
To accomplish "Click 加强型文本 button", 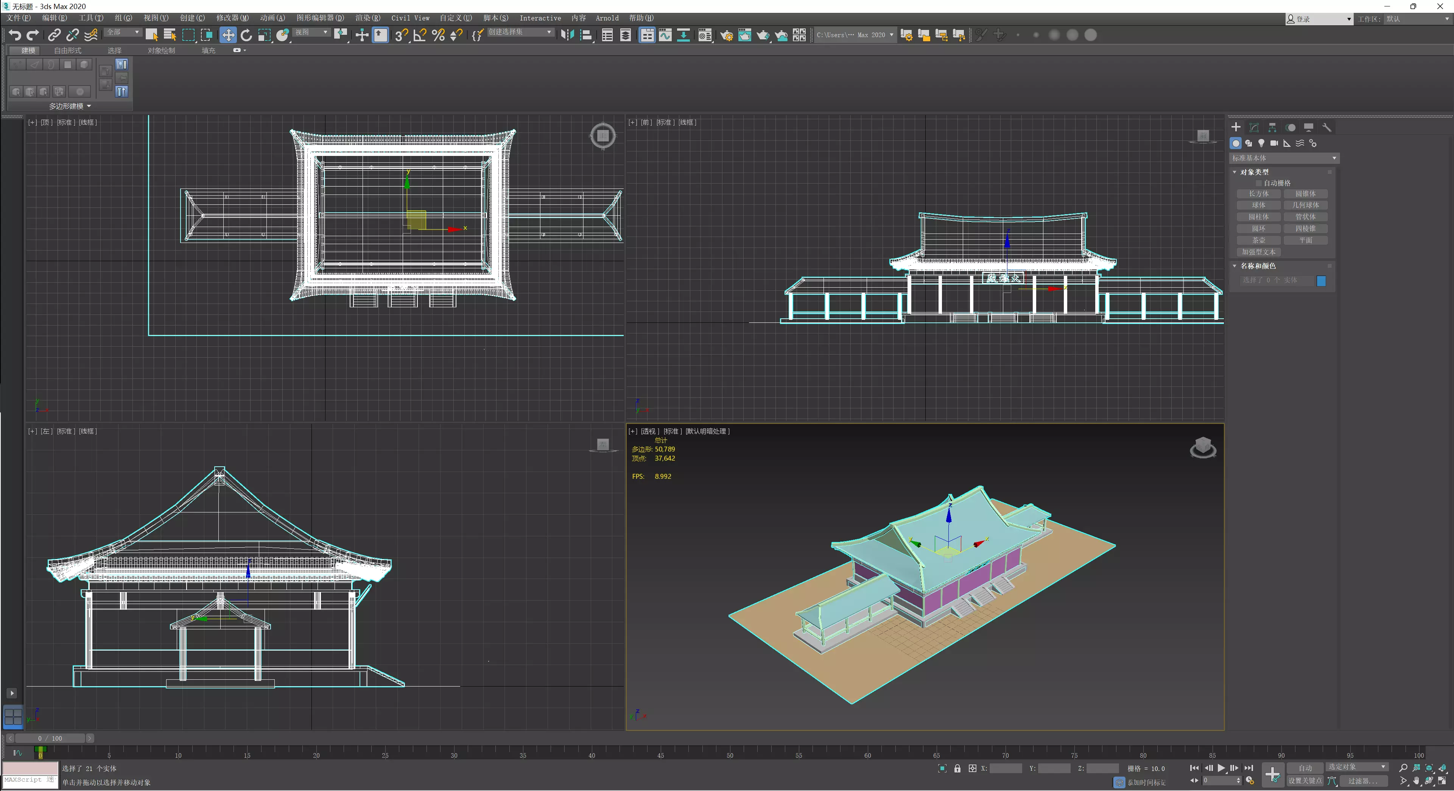I will pos(1258,252).
